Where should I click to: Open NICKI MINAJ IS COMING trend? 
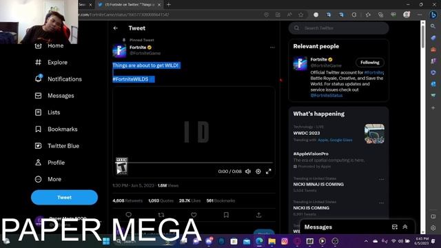click(x=318, y=185)
